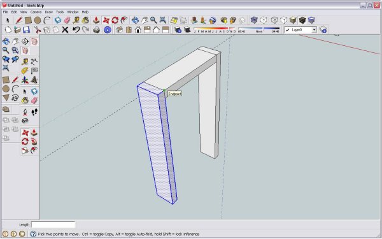Switch to Iso view icon
Viewport: 382px width, 239px height.
click(120, 30)
